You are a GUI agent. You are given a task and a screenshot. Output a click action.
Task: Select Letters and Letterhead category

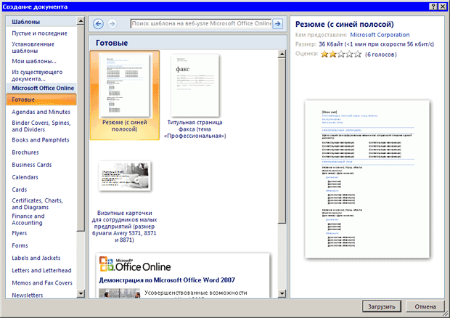point(41,270)
